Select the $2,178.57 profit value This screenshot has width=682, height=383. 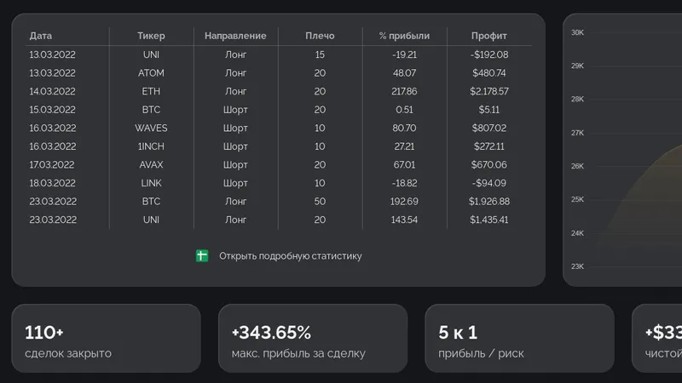(x=488, y=91)
